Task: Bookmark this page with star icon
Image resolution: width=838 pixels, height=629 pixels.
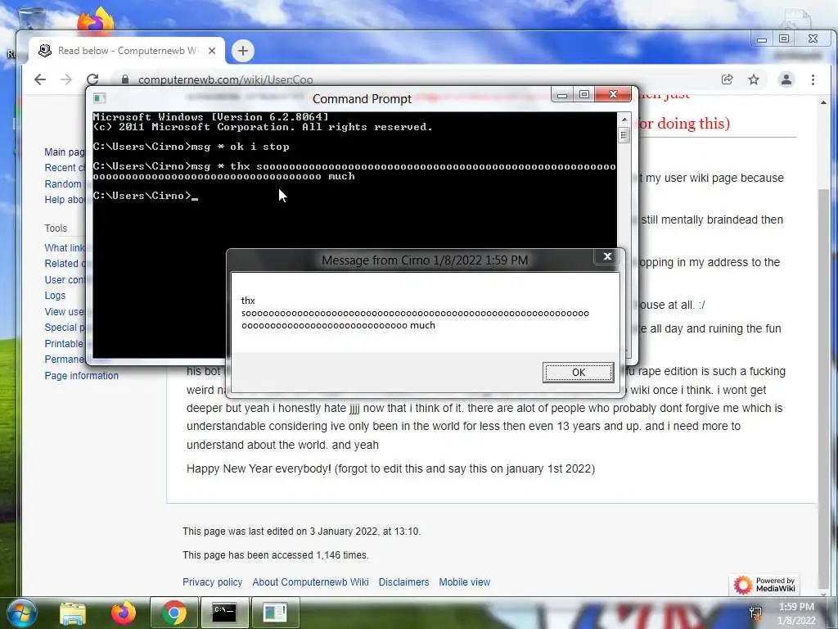Action: click(754, 79)
